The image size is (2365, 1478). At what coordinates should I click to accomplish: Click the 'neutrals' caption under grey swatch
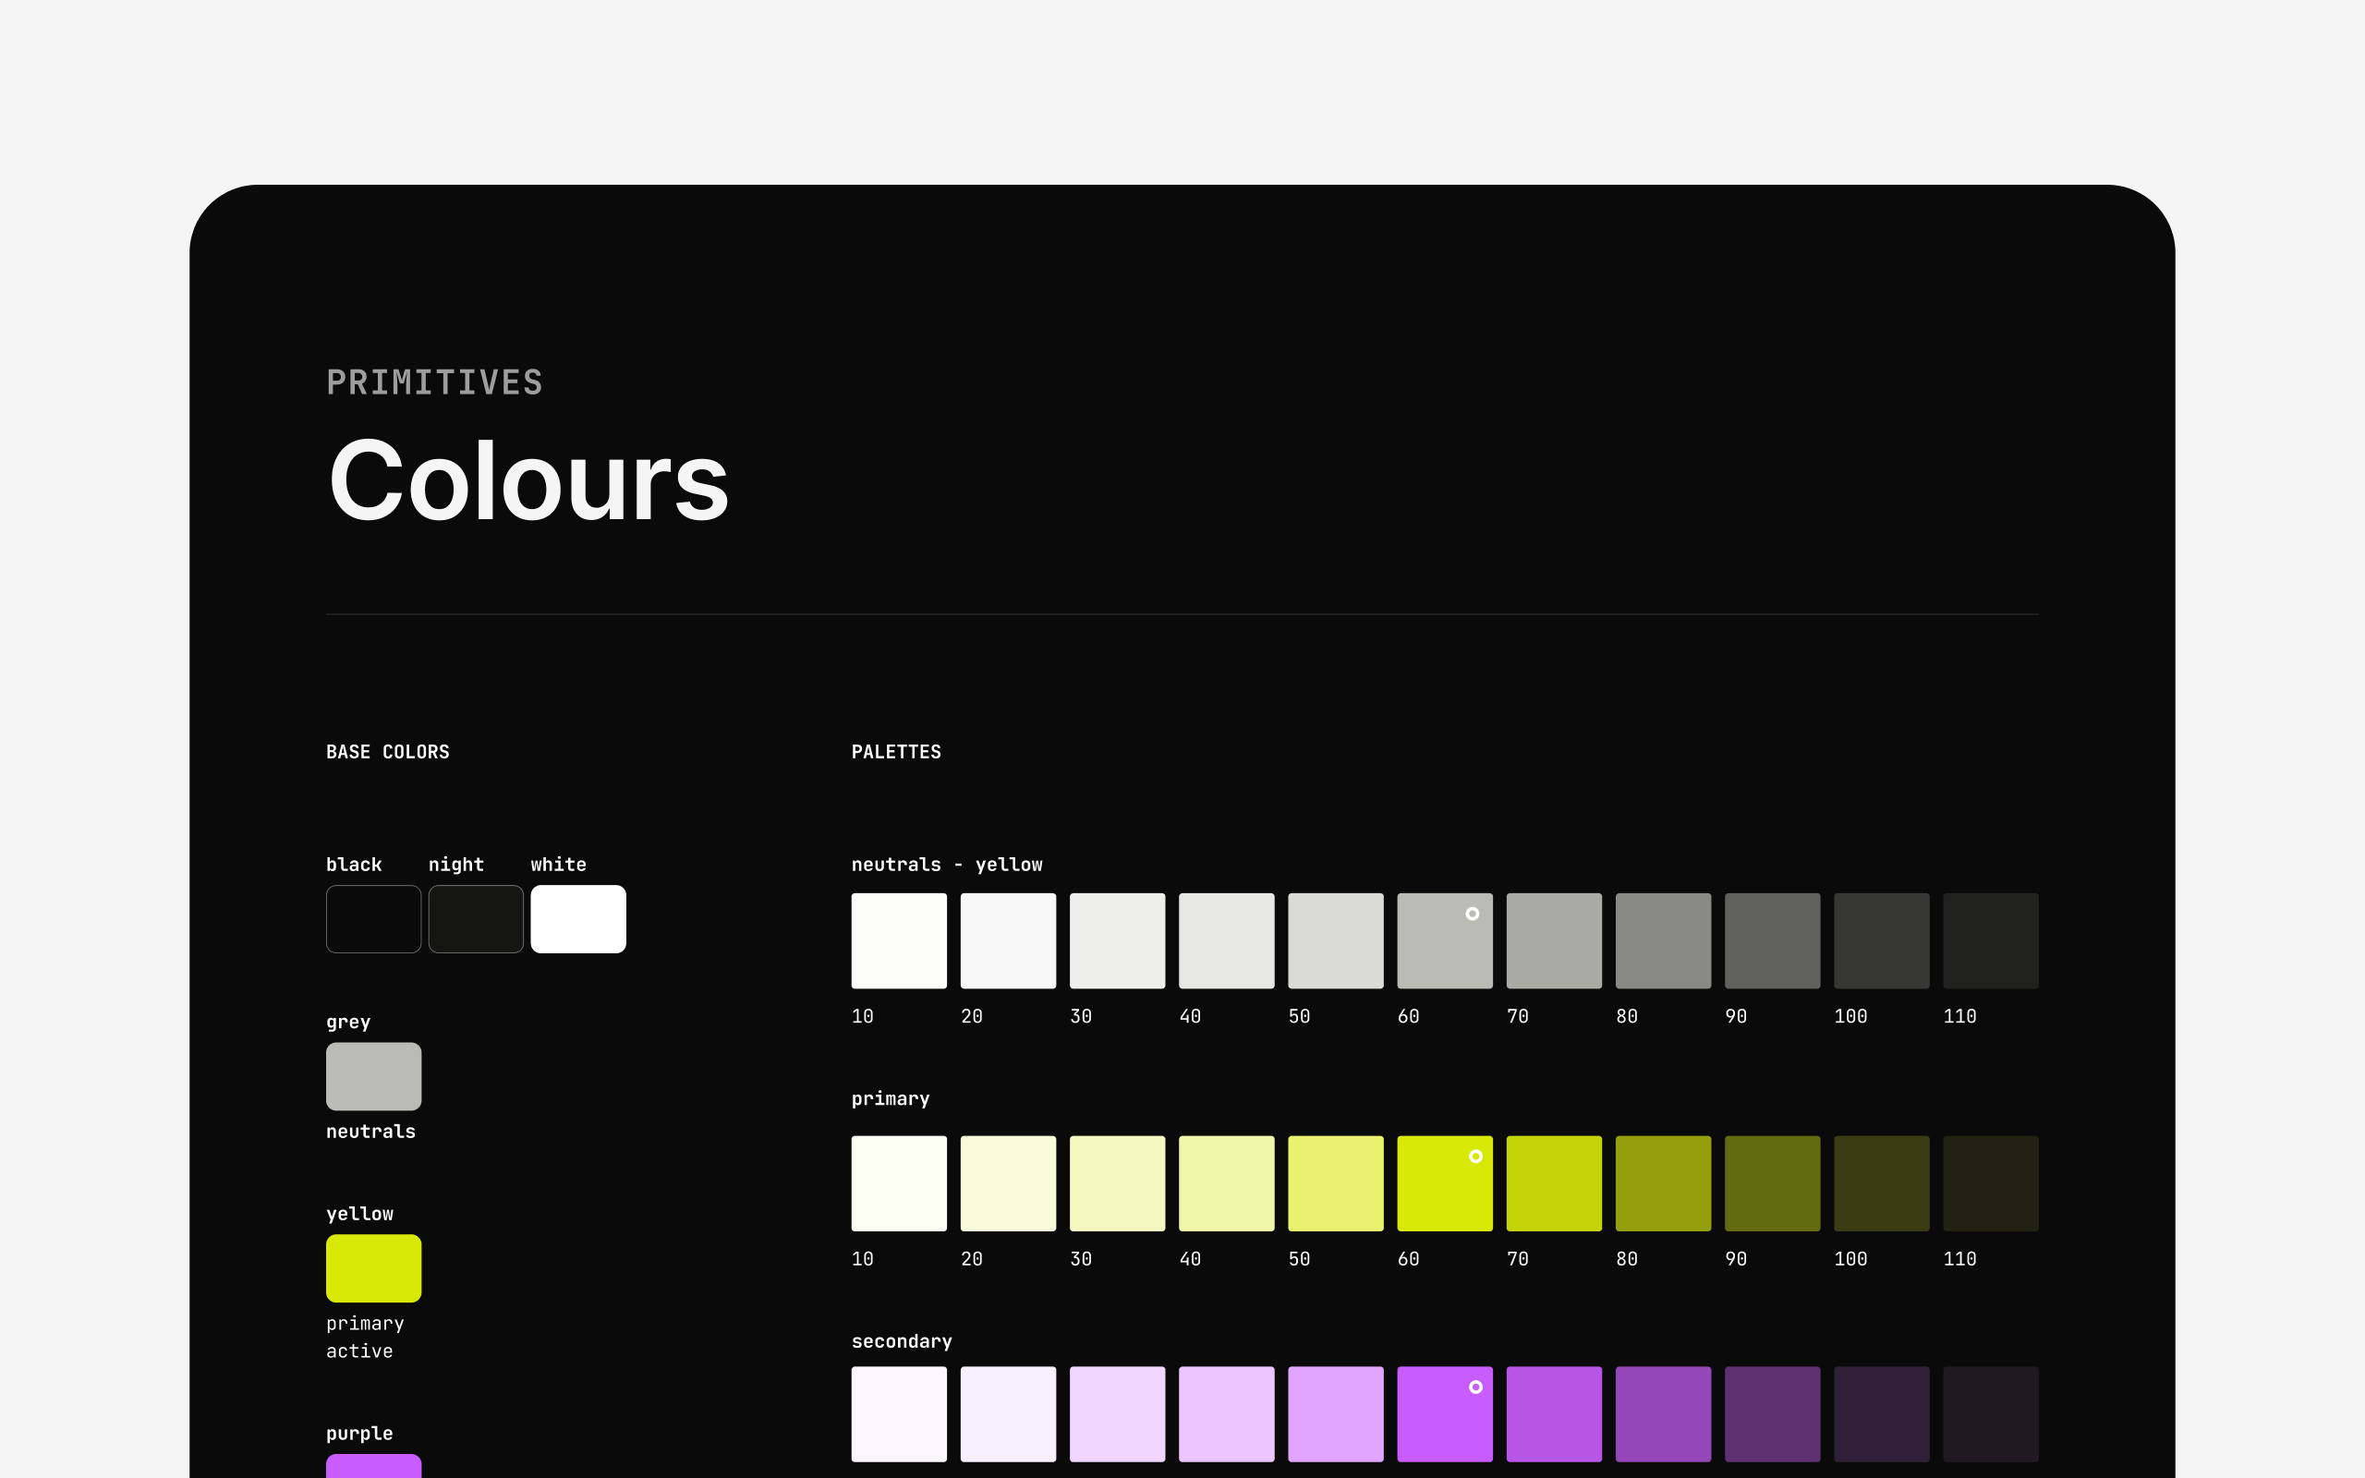371,1132
